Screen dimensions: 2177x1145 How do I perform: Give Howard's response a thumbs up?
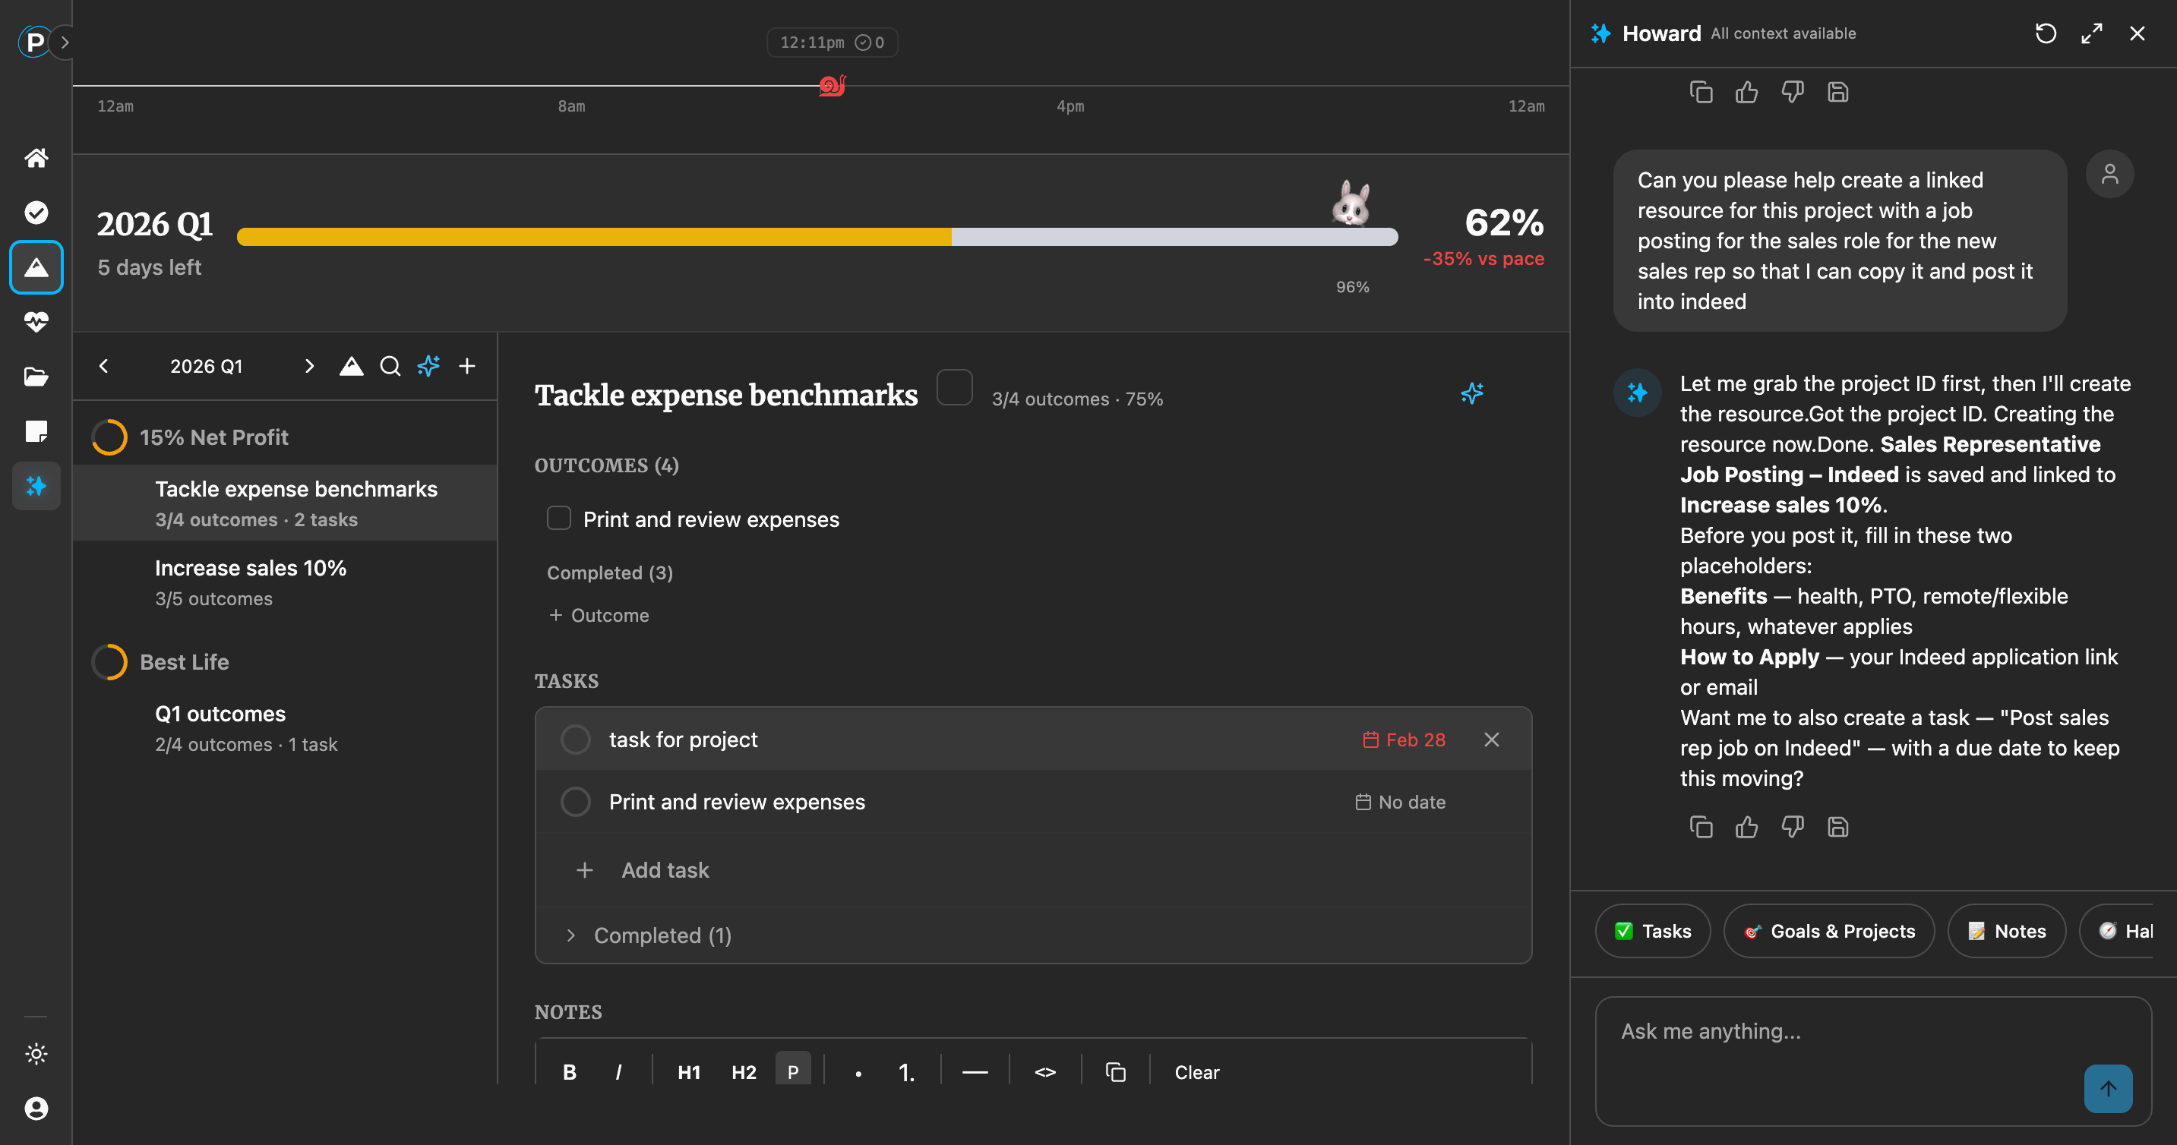1747,826
